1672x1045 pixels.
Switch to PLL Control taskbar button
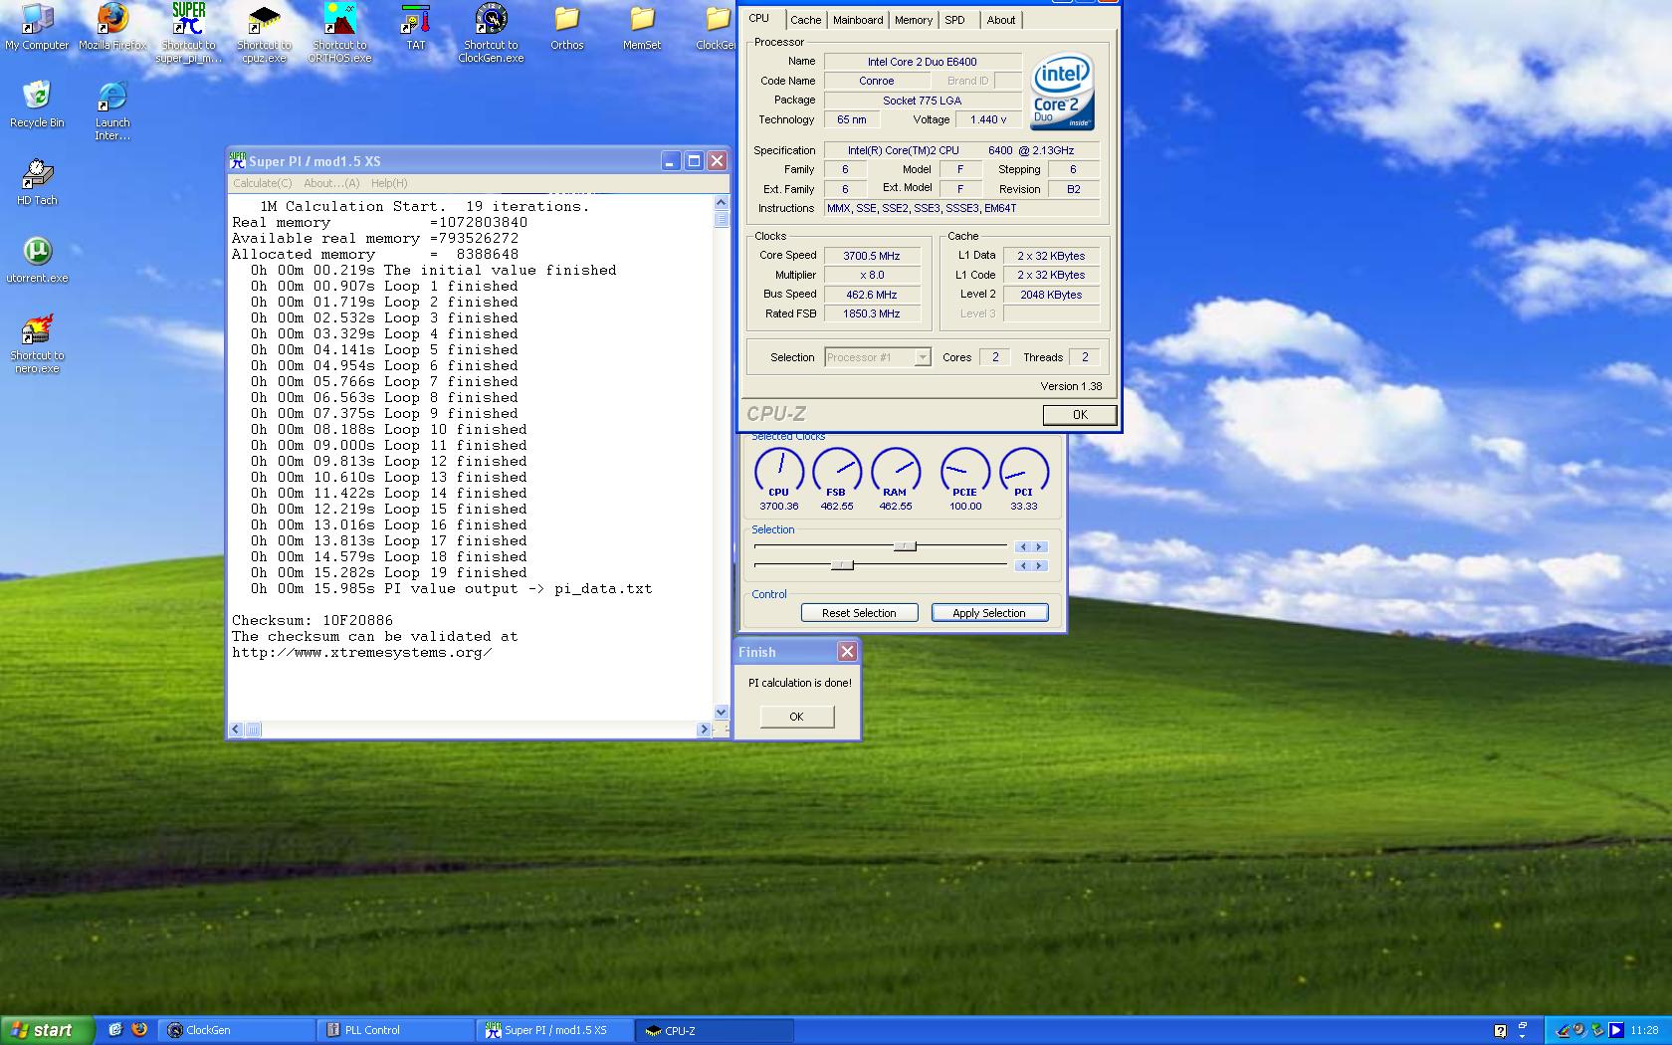point(396,1030)
